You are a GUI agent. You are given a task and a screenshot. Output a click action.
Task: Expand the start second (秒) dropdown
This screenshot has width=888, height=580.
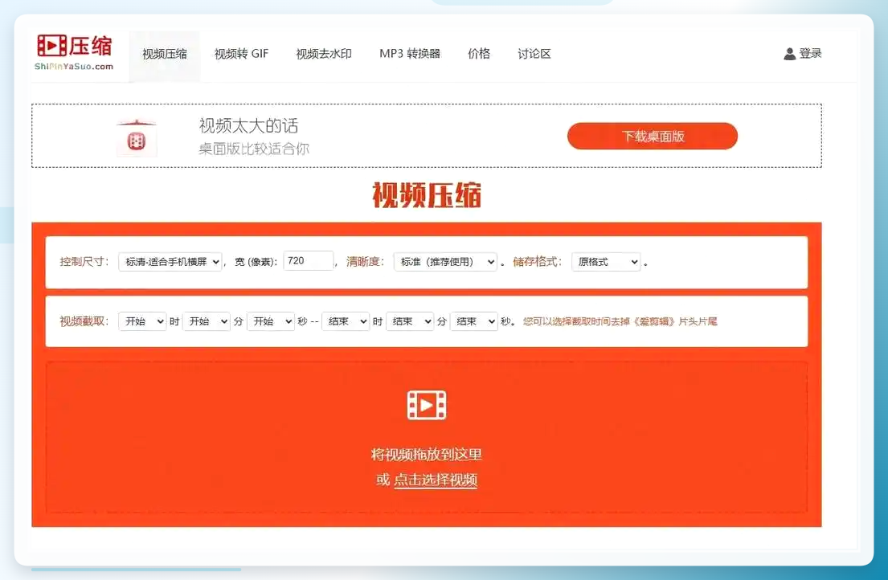271,321
